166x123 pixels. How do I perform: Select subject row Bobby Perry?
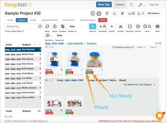click(x=23, y=54)
